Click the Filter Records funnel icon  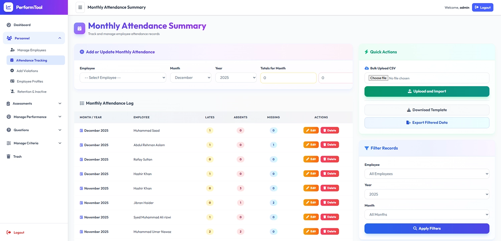367,148
